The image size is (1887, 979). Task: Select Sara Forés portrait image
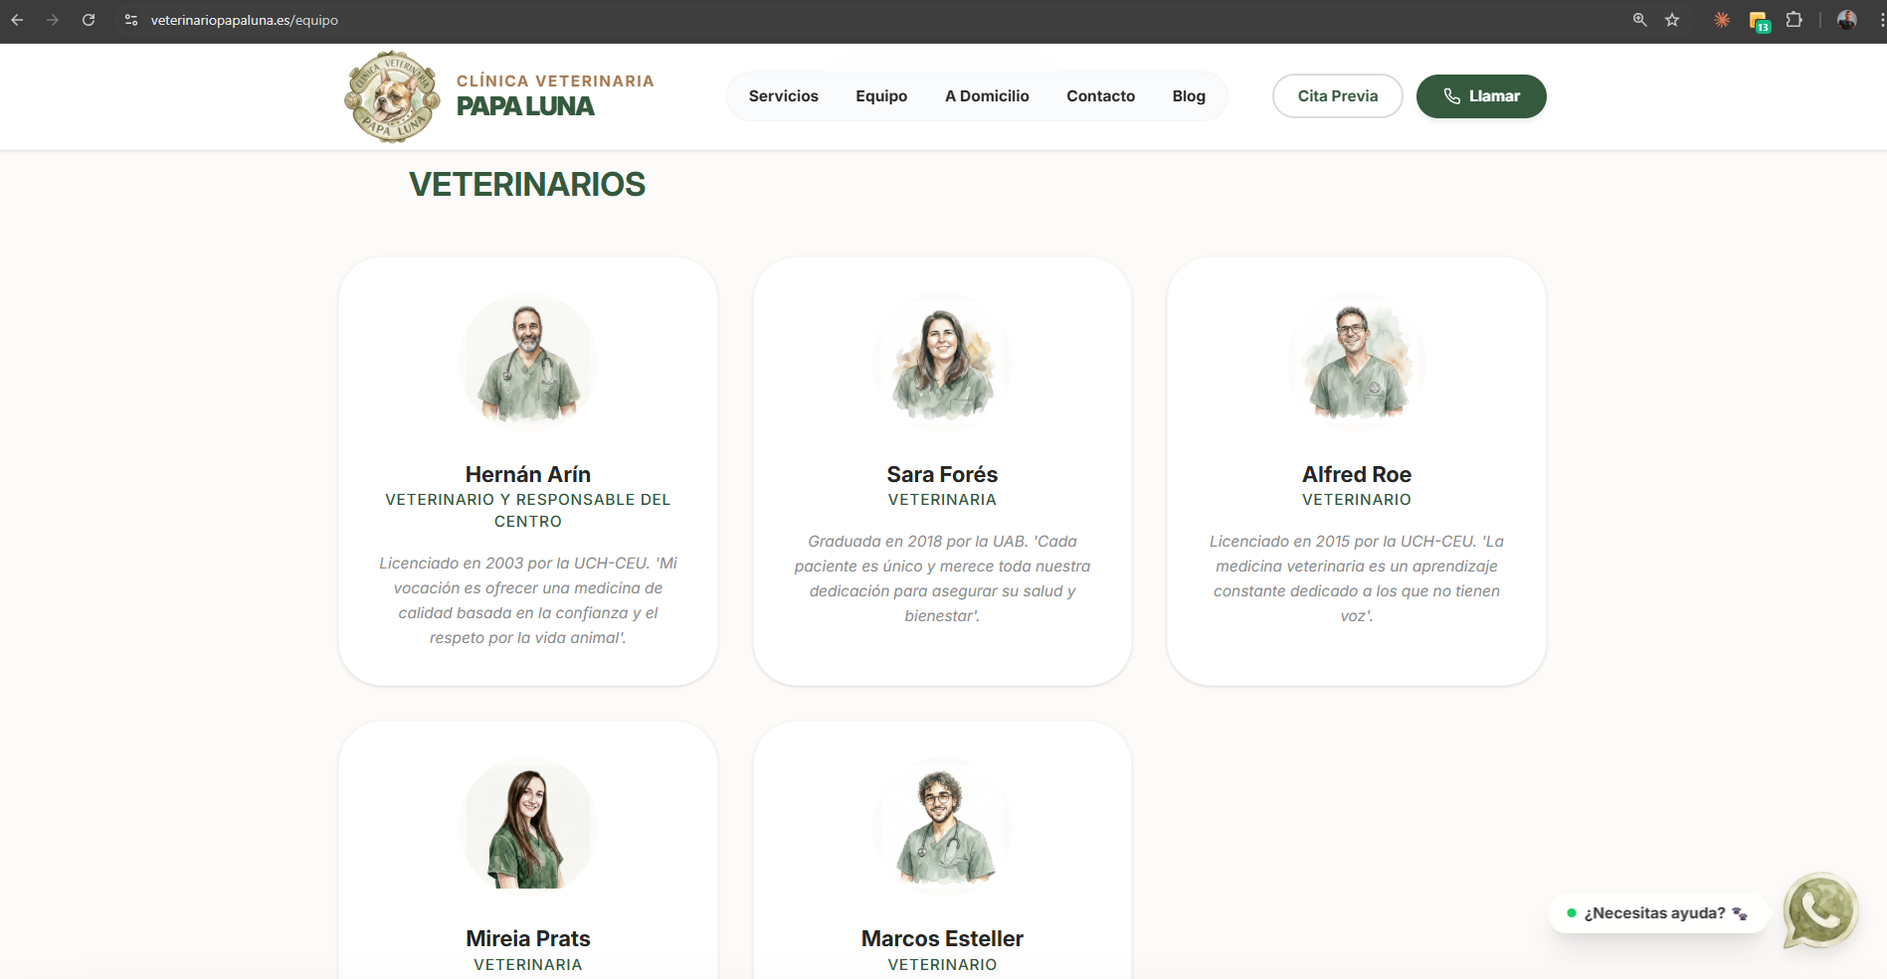942,362
